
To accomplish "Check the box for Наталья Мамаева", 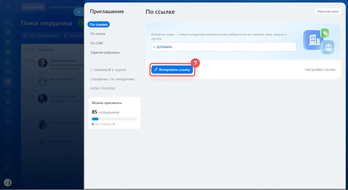I will pos(26,61).
